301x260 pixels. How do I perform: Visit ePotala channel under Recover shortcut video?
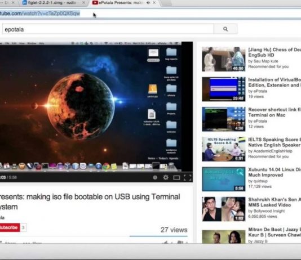coord(260,121)
